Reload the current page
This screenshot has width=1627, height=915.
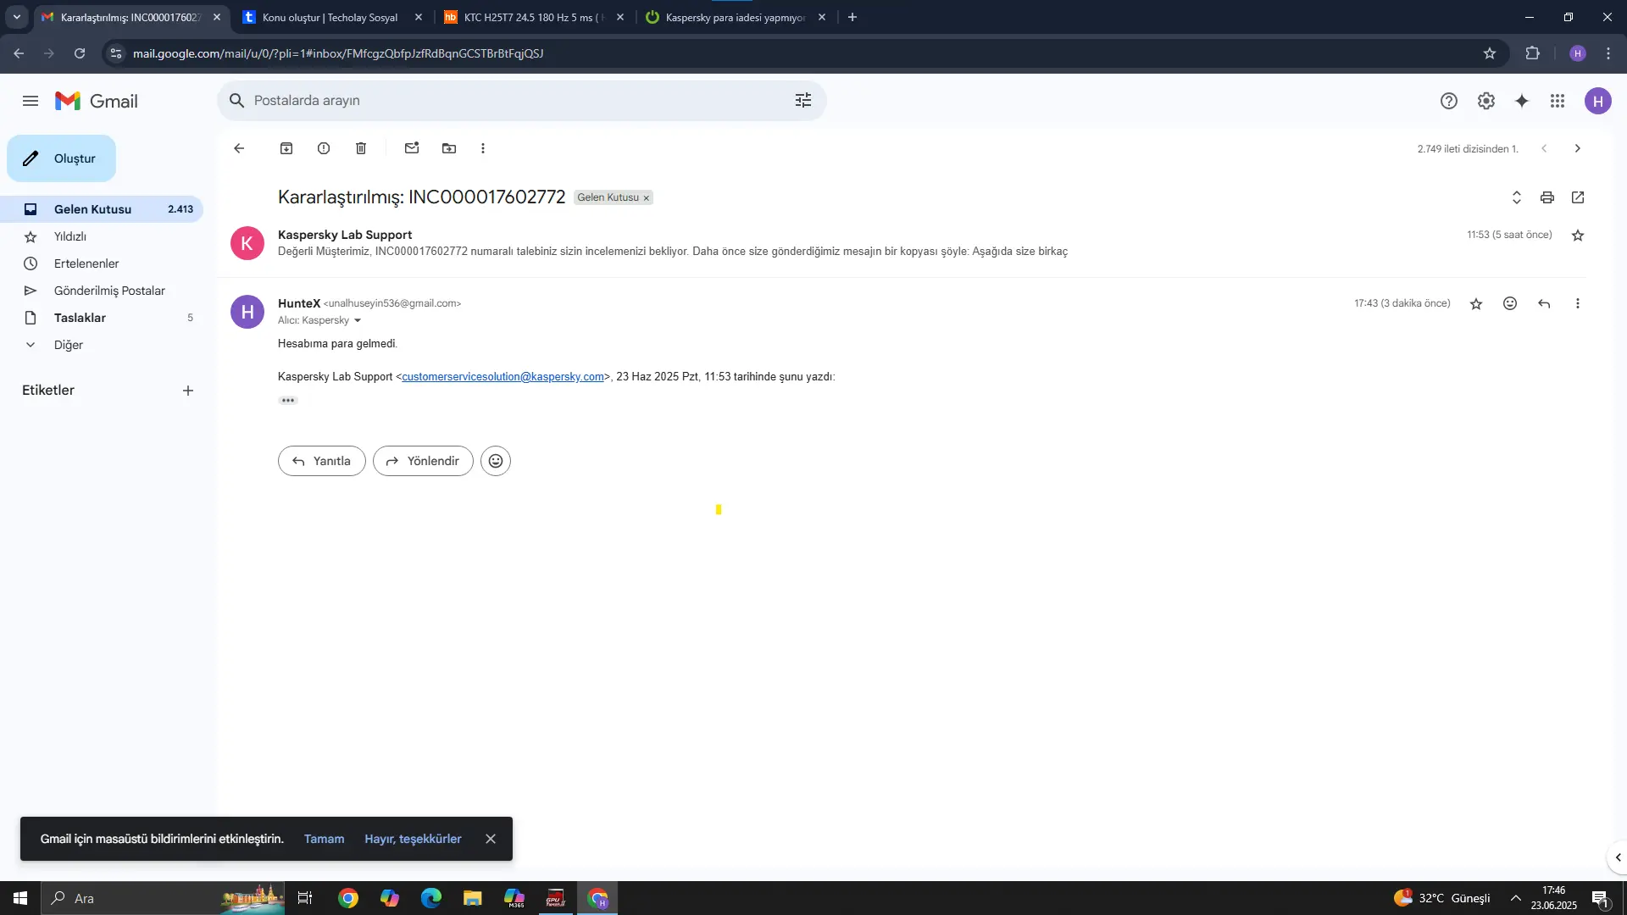pos(80,53)
